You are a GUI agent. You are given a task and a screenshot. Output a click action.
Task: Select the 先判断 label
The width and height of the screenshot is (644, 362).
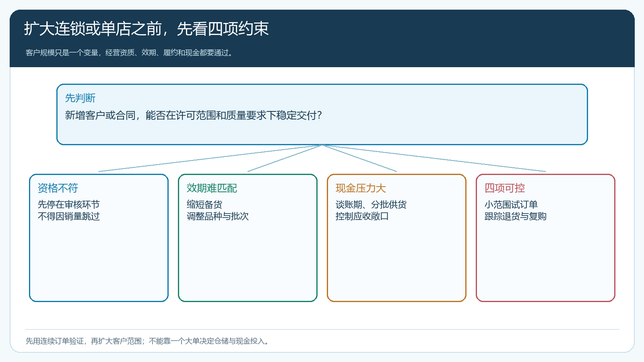pos(80,98)
